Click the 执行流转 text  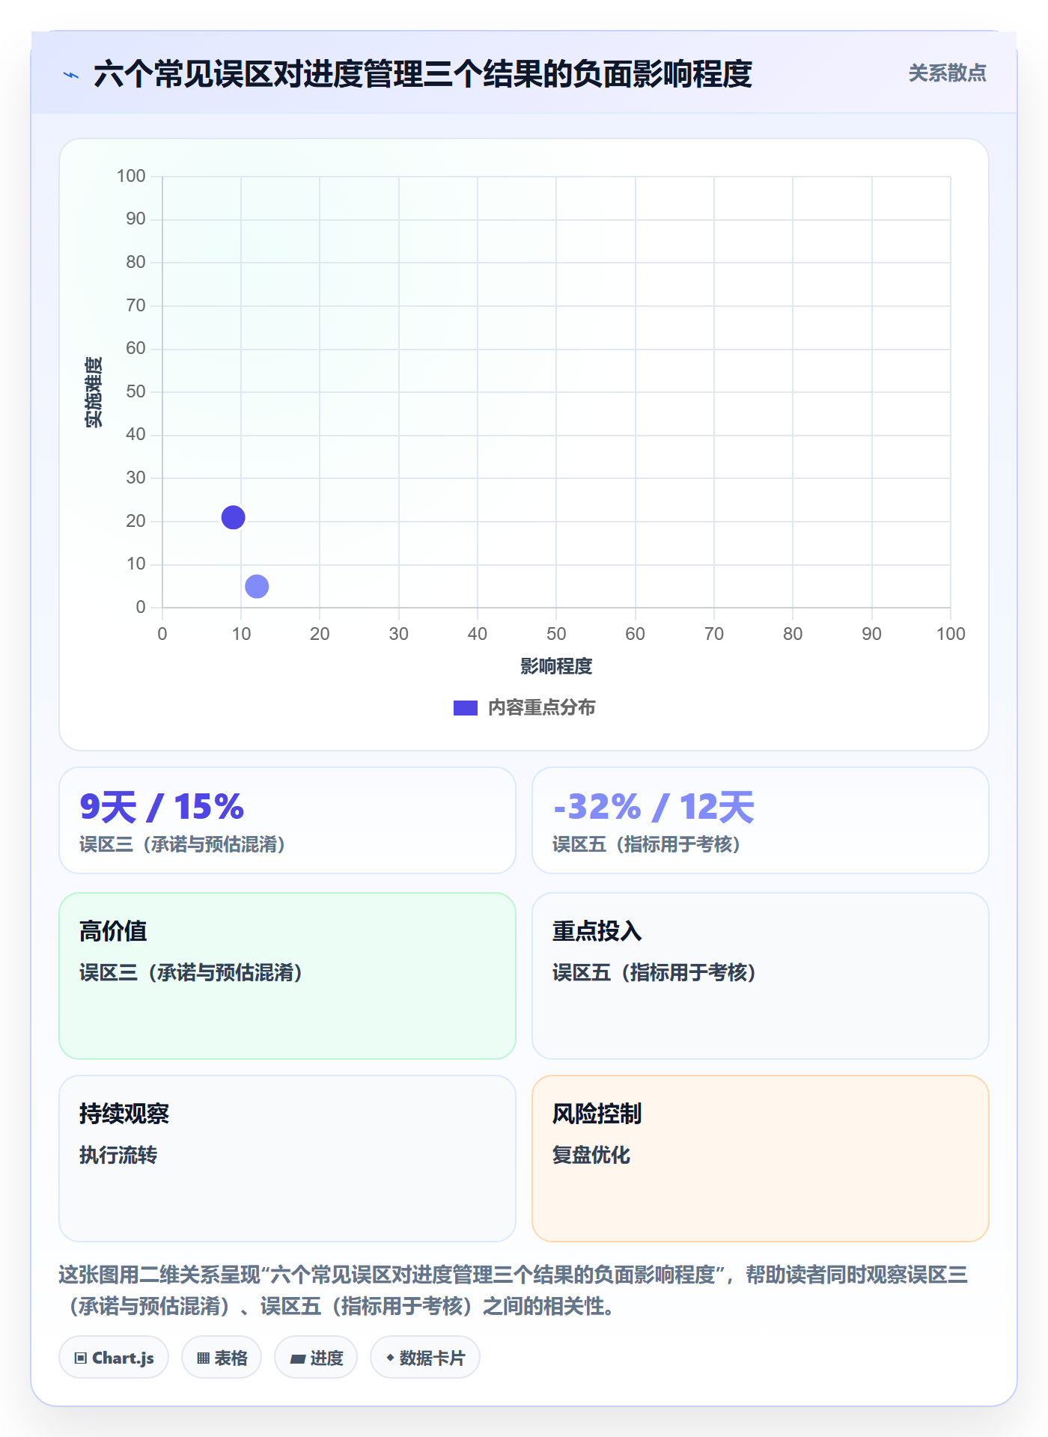[118, 1156]
